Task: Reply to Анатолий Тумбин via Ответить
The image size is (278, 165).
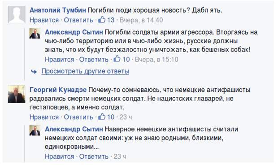Action: tap(78, 20)
